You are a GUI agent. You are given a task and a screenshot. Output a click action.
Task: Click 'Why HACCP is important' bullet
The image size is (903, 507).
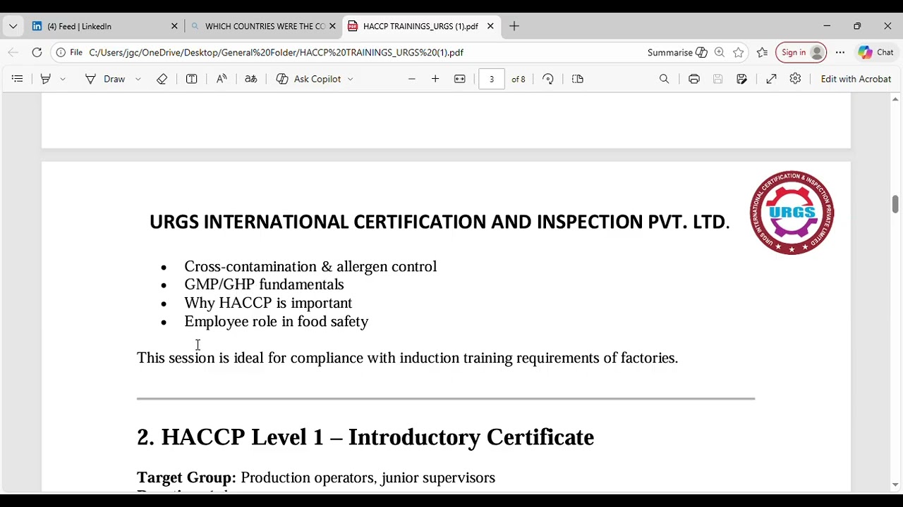click(x=268, y=303)
